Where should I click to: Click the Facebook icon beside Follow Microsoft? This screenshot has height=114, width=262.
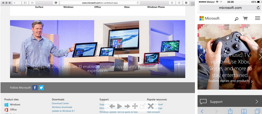pyautogui.click(x=35, y=88)
